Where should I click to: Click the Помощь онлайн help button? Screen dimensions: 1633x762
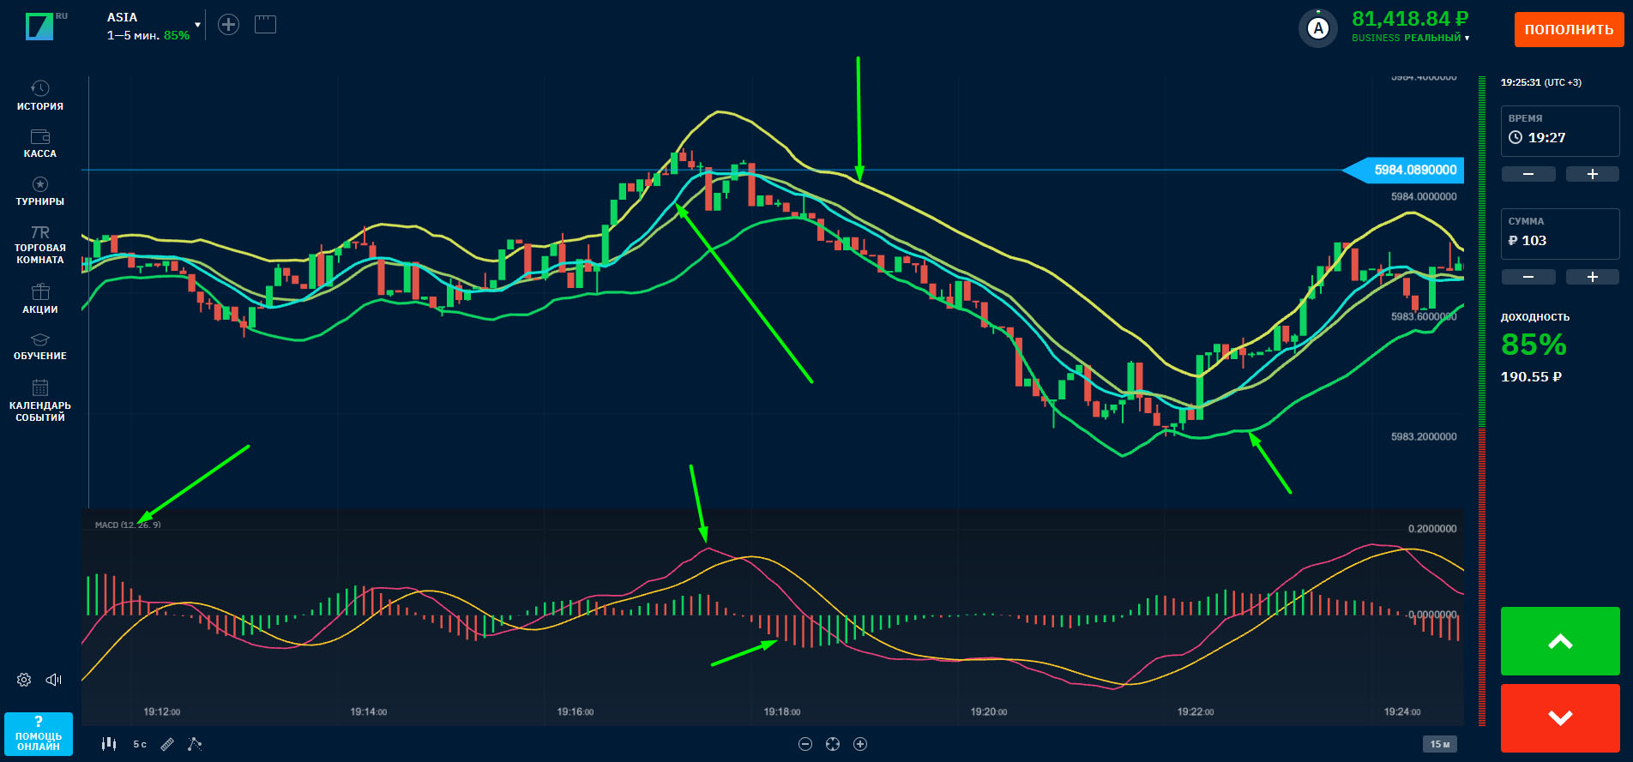pyautogui.click(x=39, y=734)
